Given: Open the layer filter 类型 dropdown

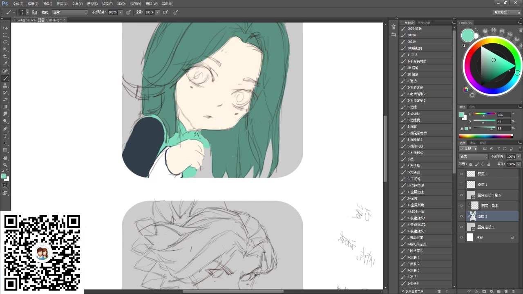Looking at the screenshot, I should coord(469,149).
